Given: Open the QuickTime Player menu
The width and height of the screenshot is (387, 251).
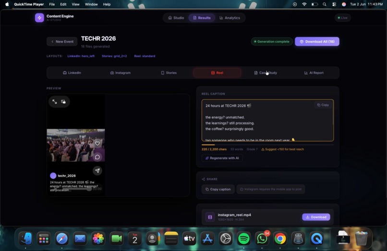Looking at the screenshot, I should [x=29, y=4].
